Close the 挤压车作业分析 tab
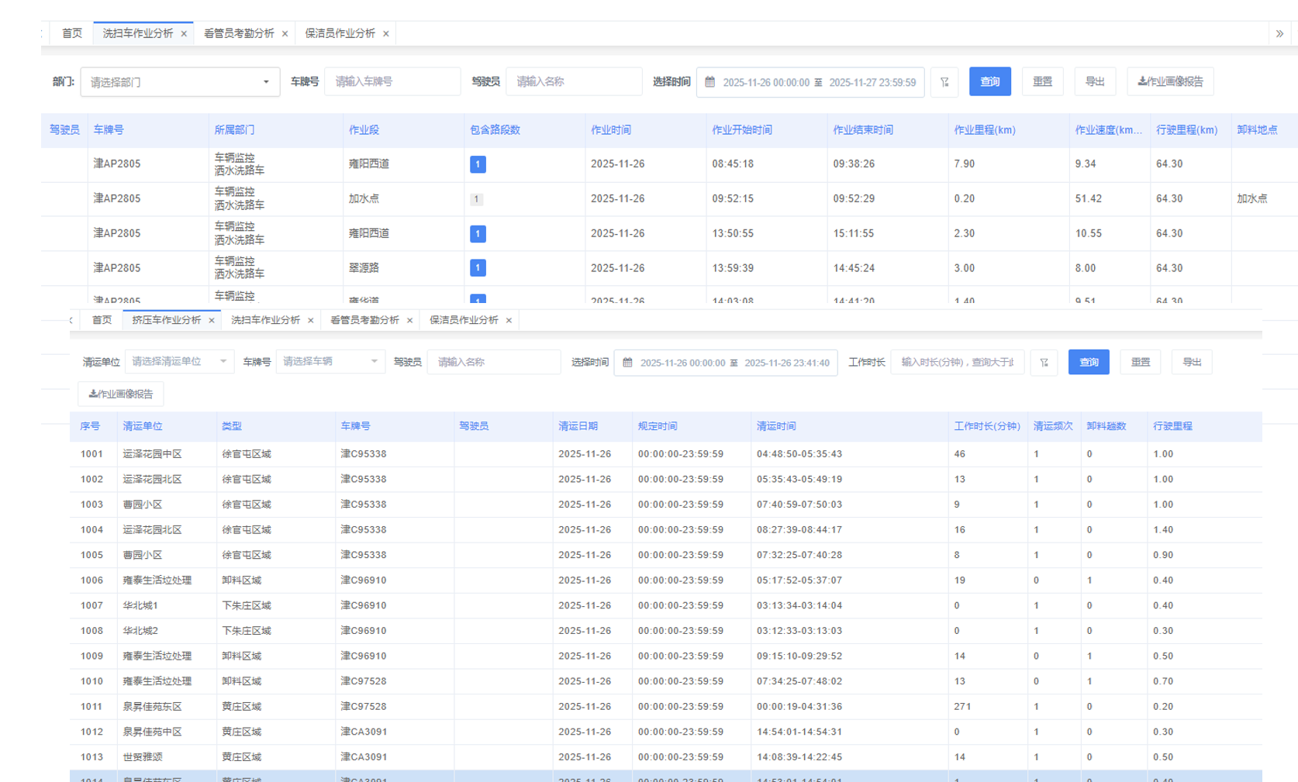The image size is (1298, 782). (x=211, y=320)
